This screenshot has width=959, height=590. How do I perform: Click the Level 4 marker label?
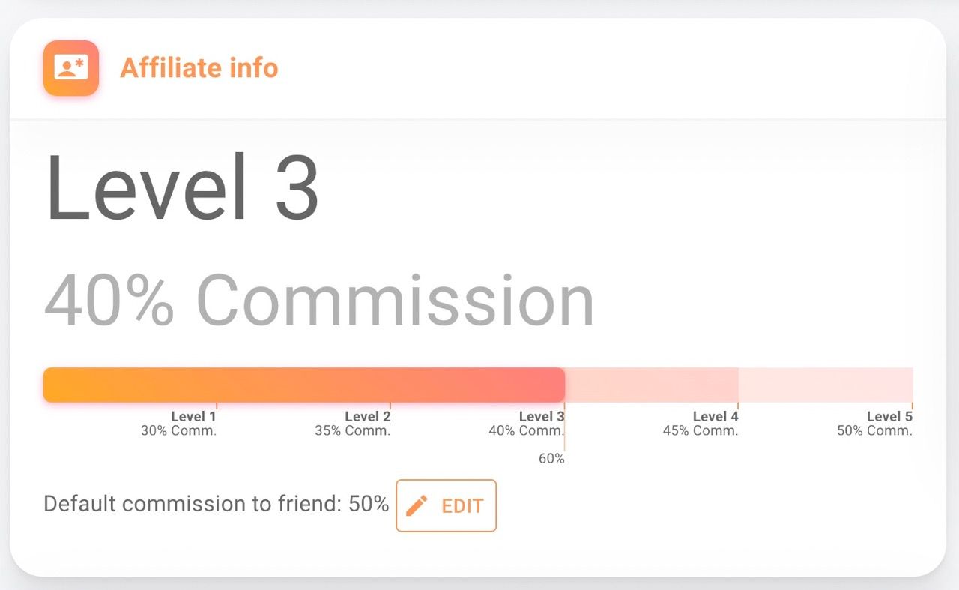tap(715, 417)
